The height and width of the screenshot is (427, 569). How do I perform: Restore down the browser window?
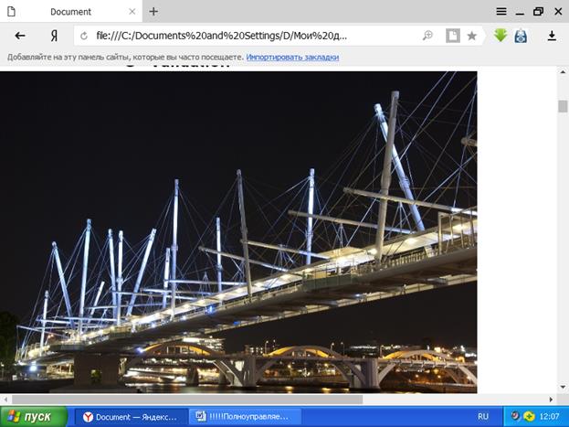point(538,11)
